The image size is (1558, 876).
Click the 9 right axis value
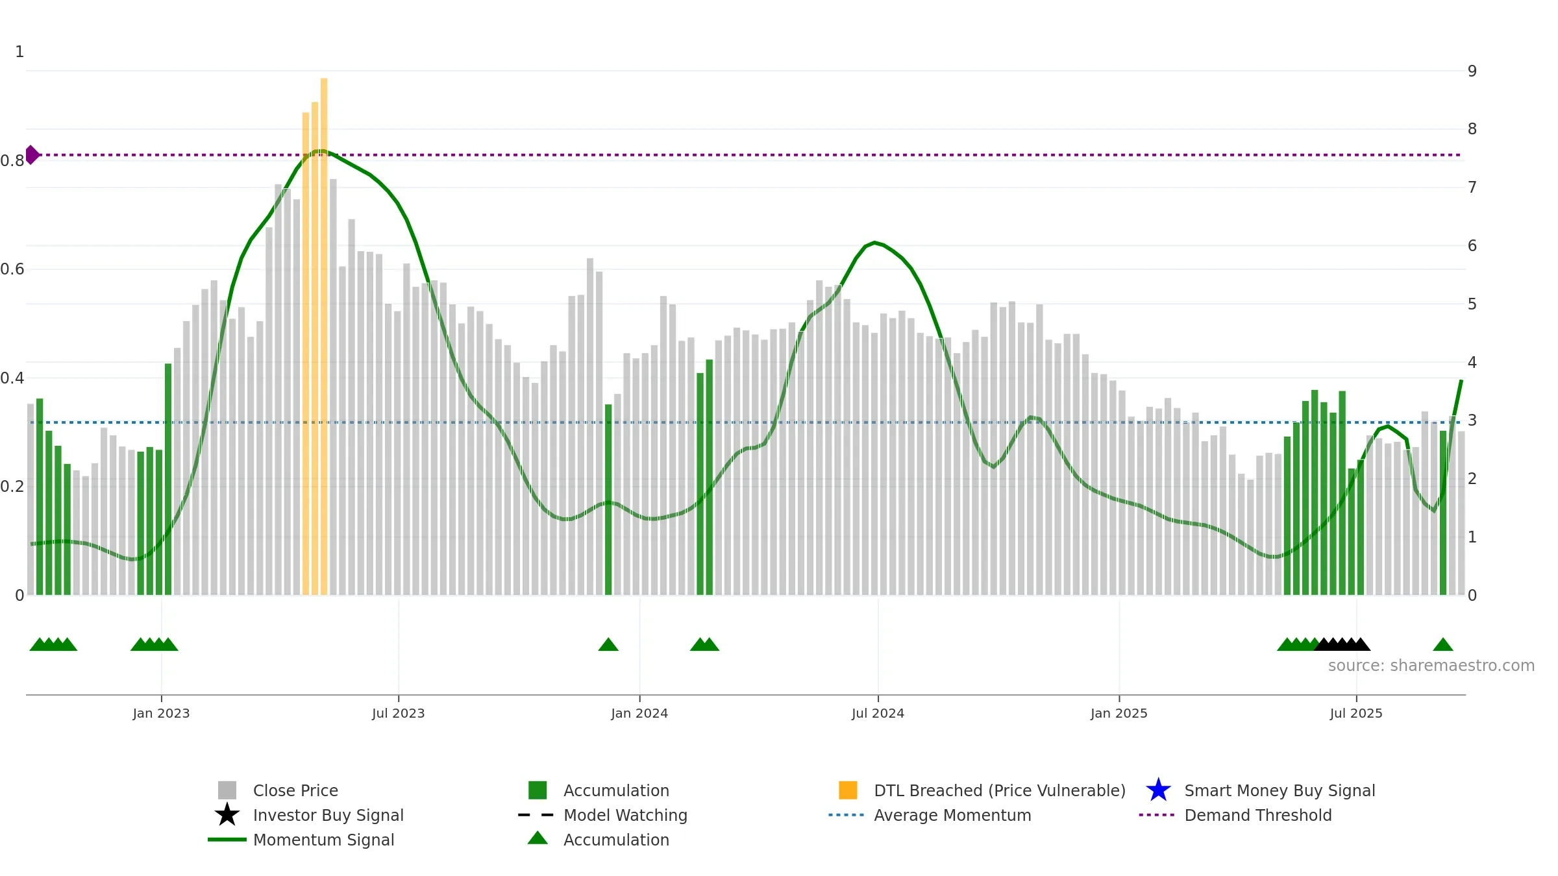(1472, 71)
